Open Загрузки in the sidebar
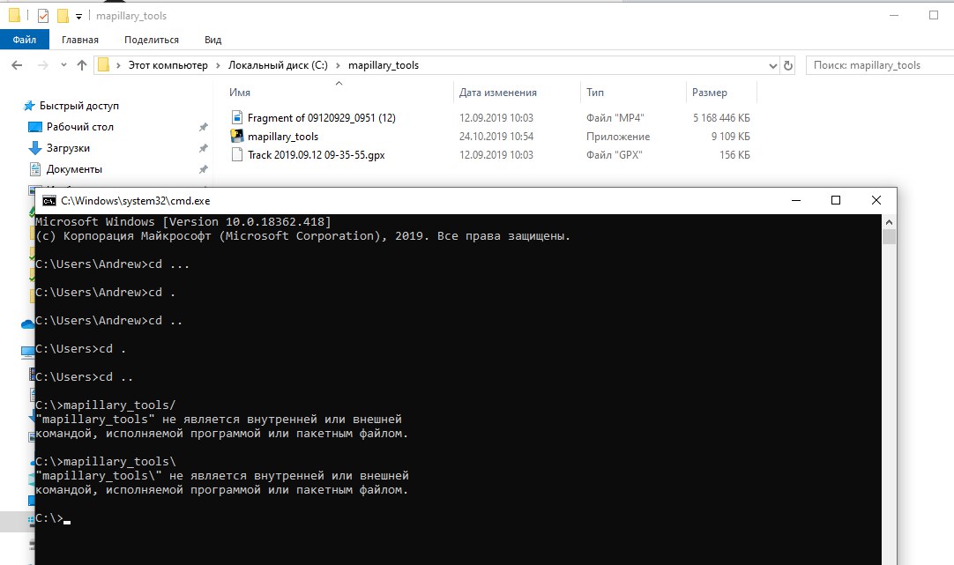The image size is (954, 565). coord(68,148)
